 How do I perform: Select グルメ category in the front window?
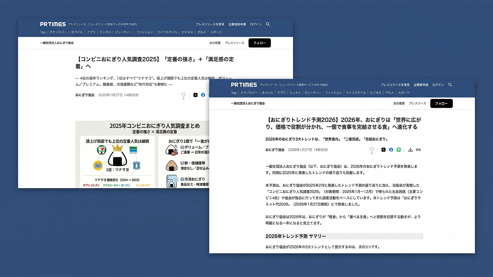point(389,93)
